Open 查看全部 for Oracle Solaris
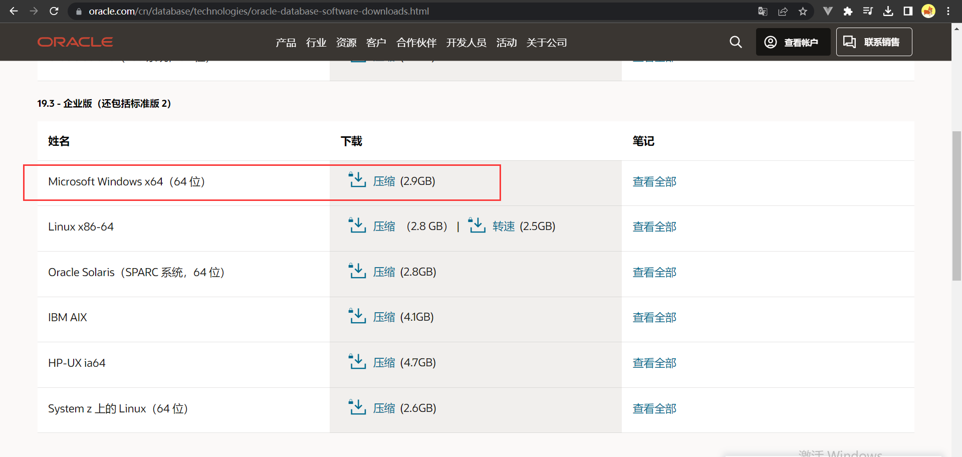962x457 pixels. pos(654,273)
